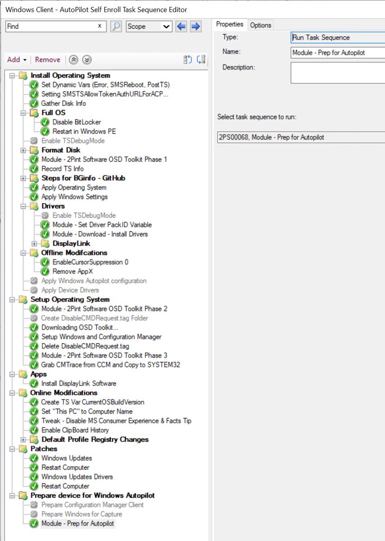The height and width of the screenshot is (541, 385).
Task: Expand the Steps for BGinfo - GitHub group
Action: point(23,178)
